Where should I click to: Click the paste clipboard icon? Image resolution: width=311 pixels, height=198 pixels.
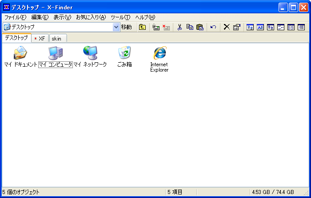click(200, 27)
